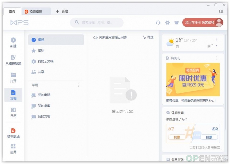Click the weather sun-cloud icon
230x164 pixels.
click(x=170, y=42)
